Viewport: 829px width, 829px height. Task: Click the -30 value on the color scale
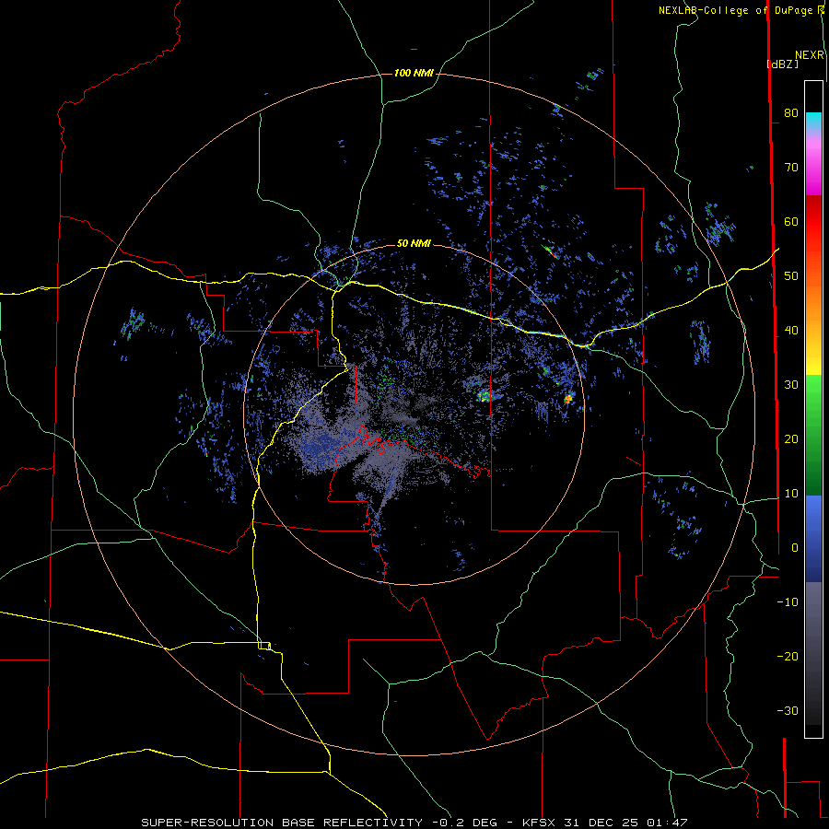pyautogui.click(x=788, y=711)
